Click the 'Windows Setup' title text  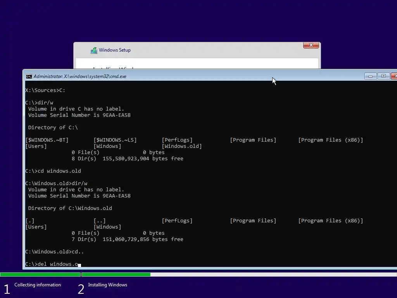pos(115,50)
